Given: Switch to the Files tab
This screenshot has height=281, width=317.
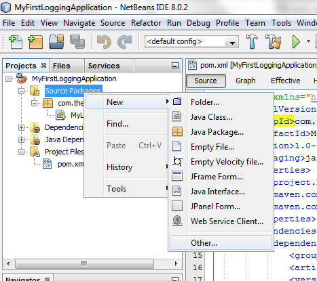Looking at the screenshot, I should click(62, 66).
